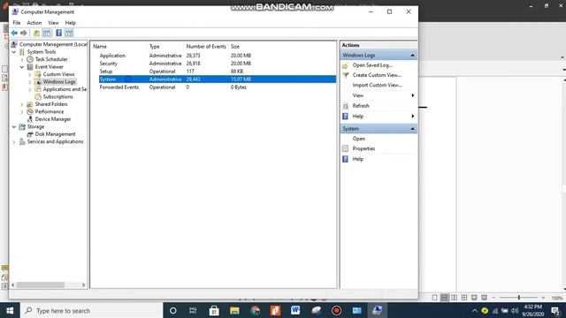This screenshot has height=318, width=566.
Task: Select the Forwarded Events log row
Action: click(218, 87)
